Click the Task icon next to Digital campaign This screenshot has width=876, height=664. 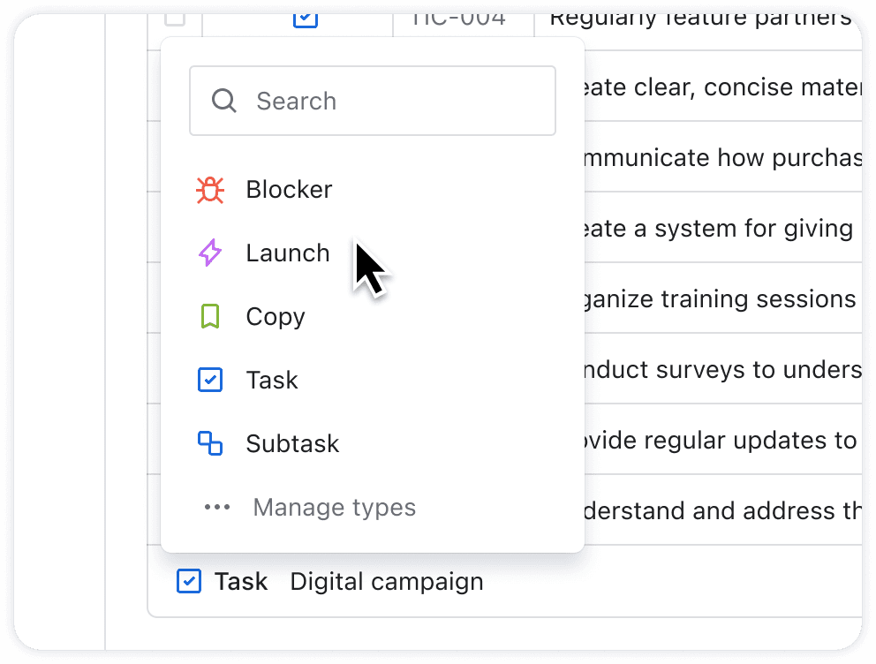click(189, 581)
